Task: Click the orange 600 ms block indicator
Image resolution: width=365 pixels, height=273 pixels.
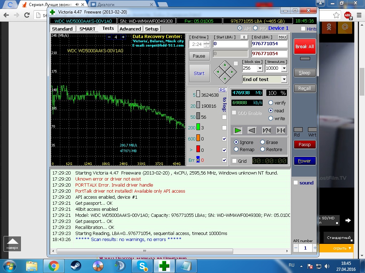Action: point(198,138)
